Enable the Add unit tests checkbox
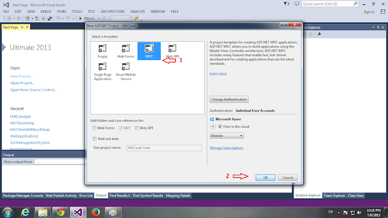Screen dimensions: 388x218 click(95, 139)
